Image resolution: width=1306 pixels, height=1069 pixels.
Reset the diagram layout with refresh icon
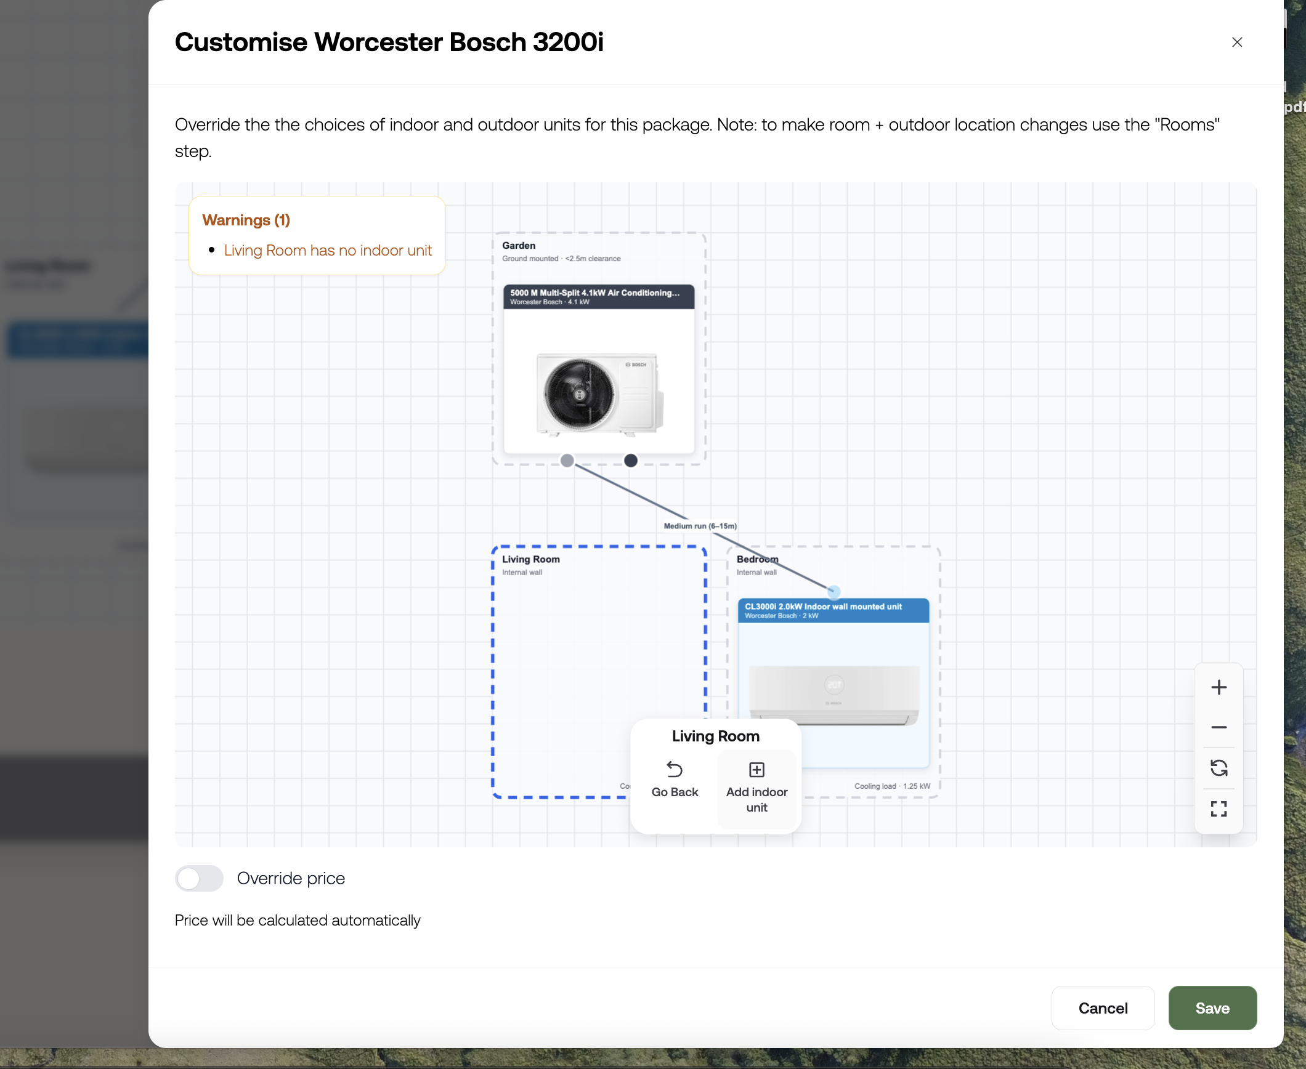(x=1219, y=768)
